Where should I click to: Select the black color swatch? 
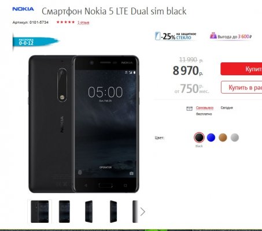tap(199, 137)
